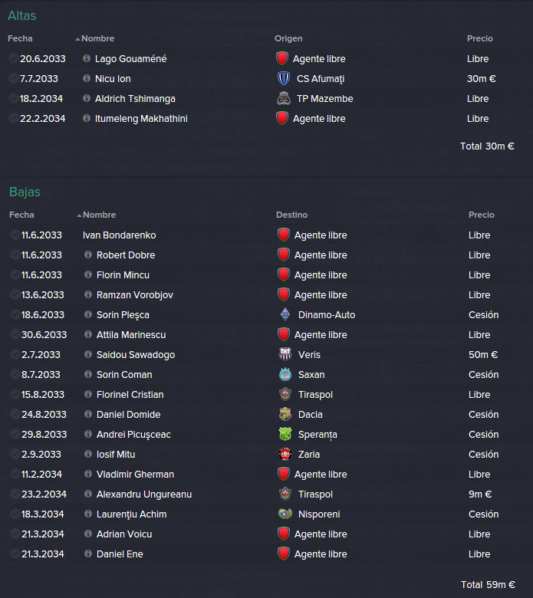Open player Aldrich Tshimanga's profile

tap(135, 98)
